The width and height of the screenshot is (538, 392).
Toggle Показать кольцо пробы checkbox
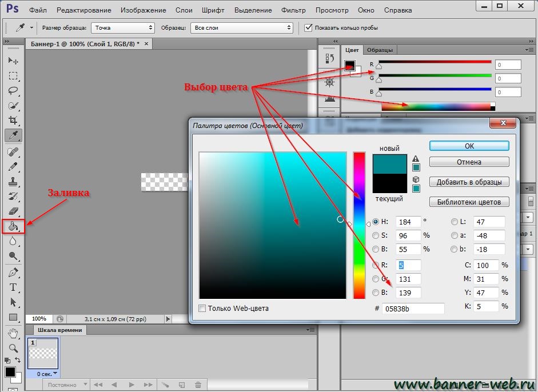click(309, 27)
